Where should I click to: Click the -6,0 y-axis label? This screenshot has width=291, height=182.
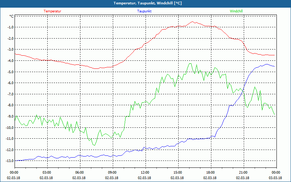[11, 83]
